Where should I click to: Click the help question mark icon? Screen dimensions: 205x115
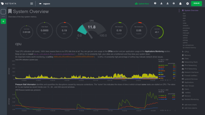click(155, 3)
